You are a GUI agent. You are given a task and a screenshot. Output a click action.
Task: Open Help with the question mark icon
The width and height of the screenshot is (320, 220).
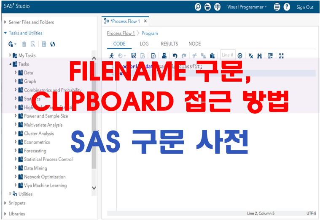coord(287,7)
